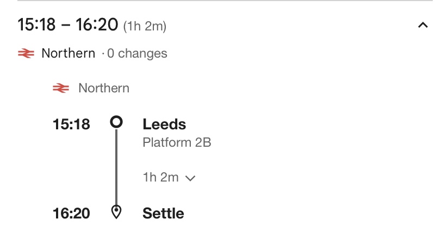Click the 15:18 – 16:20 journey time header
The image size is (448, 244).
tap(68, 25)
